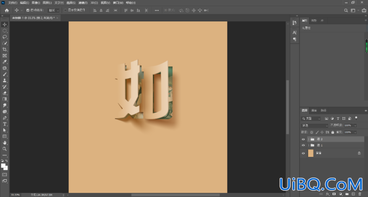The height and width of the screenshot is (197, 368).
Task: Select the Horizontal Type tool
Action: click(5, 124)
